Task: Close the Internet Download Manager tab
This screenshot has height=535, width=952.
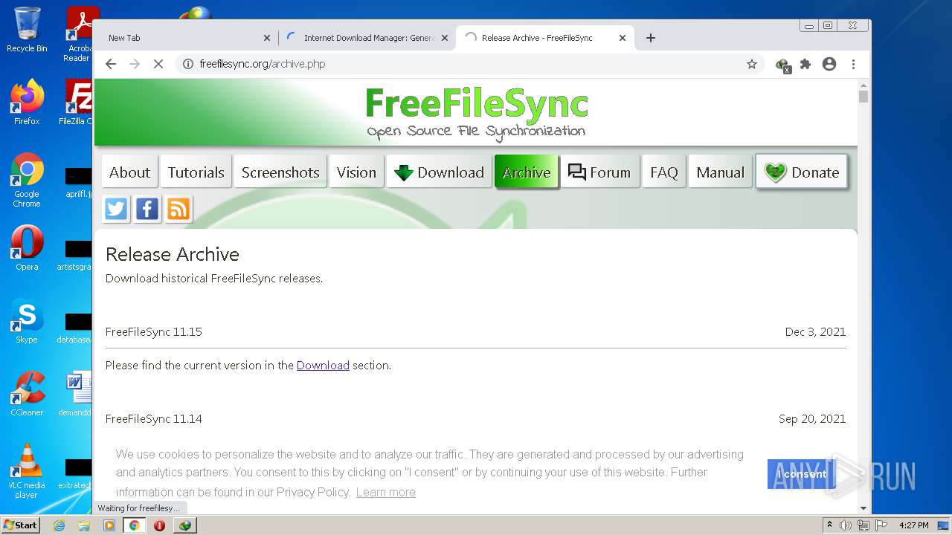Action: pyautogui.click(x=445, y=38)
